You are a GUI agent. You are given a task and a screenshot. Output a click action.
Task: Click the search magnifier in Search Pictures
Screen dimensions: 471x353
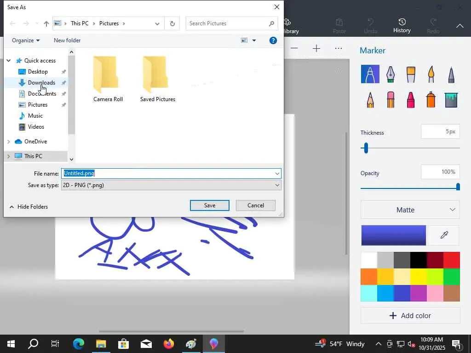pyautogui.click(x=271, y=23)
